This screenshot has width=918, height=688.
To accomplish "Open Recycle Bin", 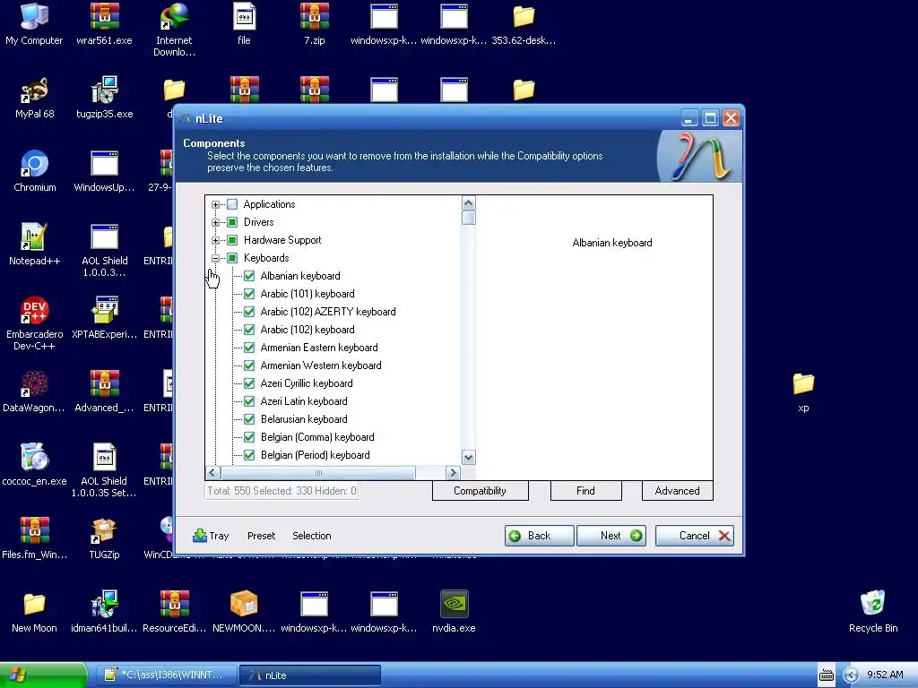I will click(x=873, y=611).
